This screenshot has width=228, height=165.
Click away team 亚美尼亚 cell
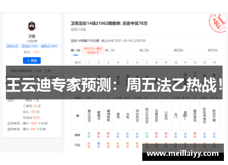pos(156,116)
